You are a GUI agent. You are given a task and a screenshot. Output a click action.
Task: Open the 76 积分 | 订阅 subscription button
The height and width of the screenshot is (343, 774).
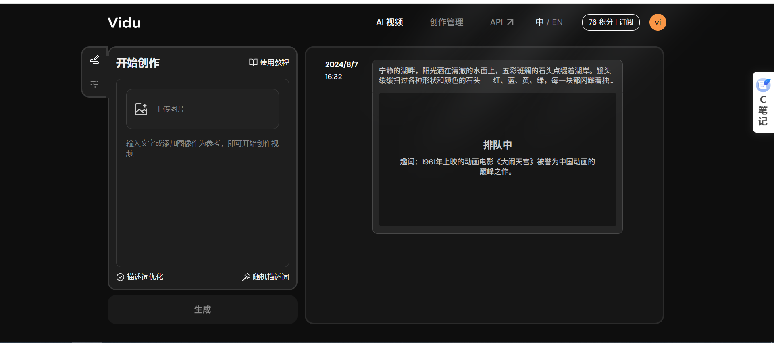(610, 22)
